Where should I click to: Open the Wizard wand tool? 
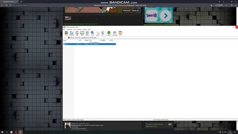coord(97,33)
